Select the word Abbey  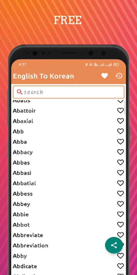point(22,204)
